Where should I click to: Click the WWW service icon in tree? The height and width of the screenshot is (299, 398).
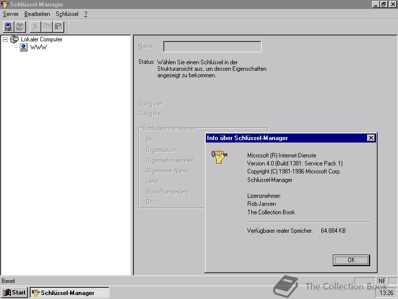[x=23, y=47]
